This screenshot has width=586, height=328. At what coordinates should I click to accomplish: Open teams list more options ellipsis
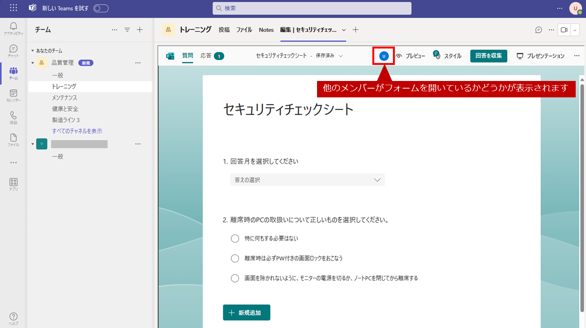pos(114,30)
